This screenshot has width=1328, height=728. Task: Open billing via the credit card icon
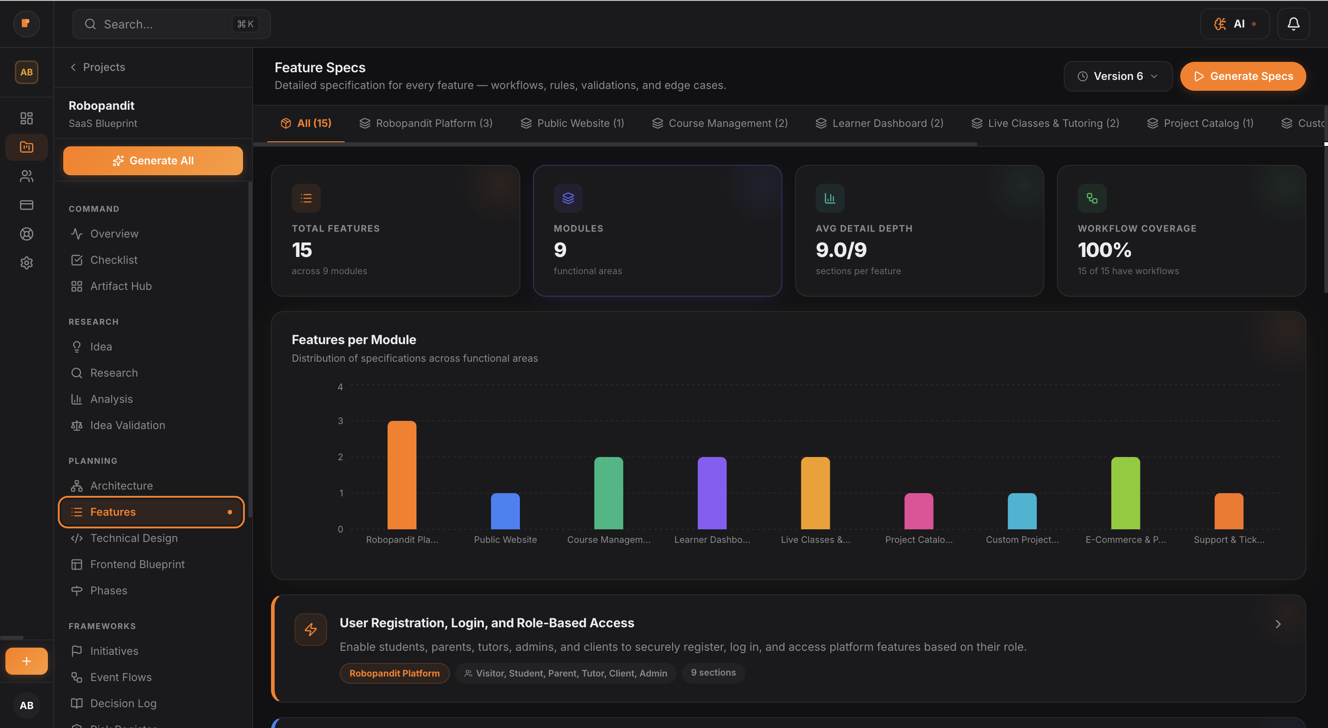26,205
